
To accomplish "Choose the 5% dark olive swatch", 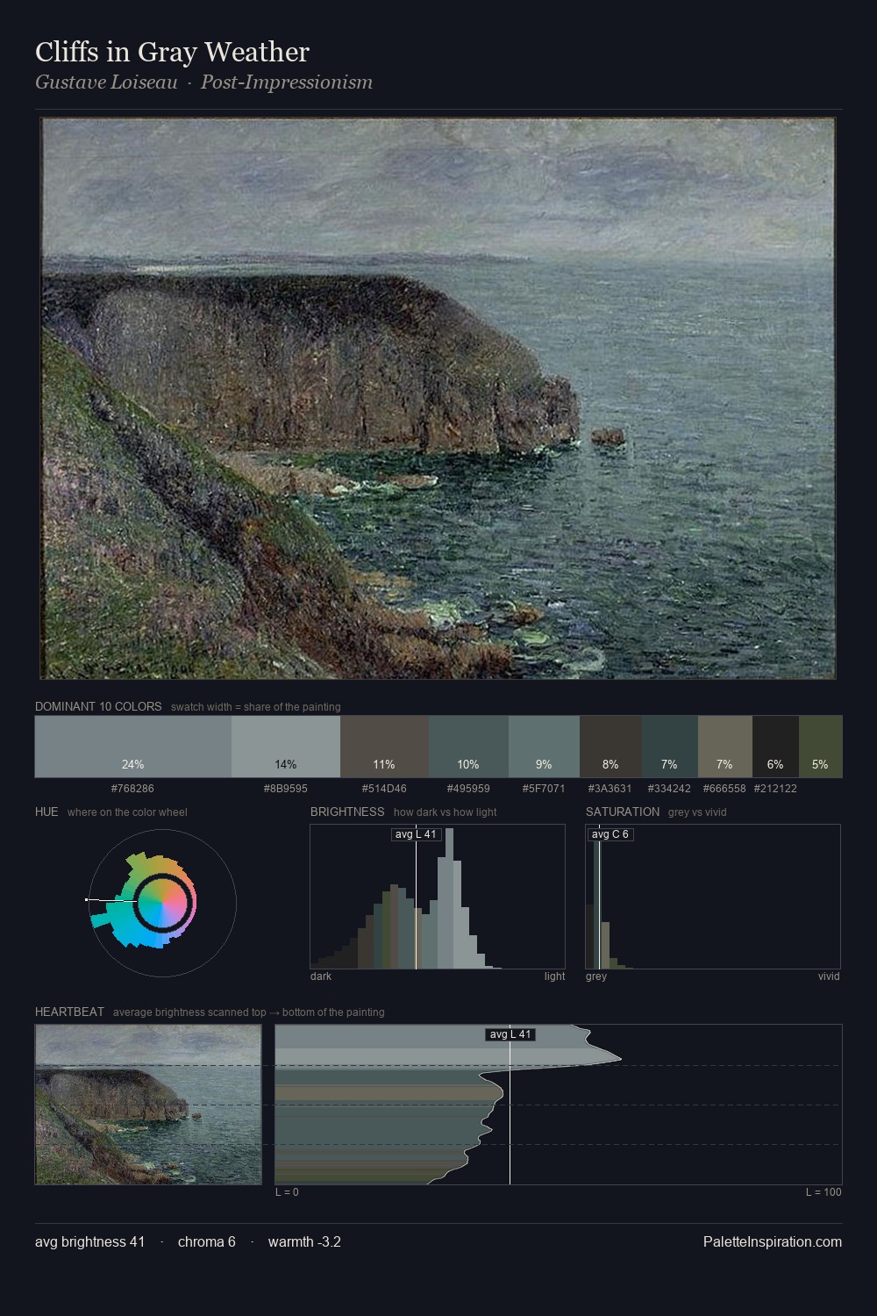I will [820, 747].
